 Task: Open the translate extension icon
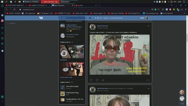coord(167,9)
